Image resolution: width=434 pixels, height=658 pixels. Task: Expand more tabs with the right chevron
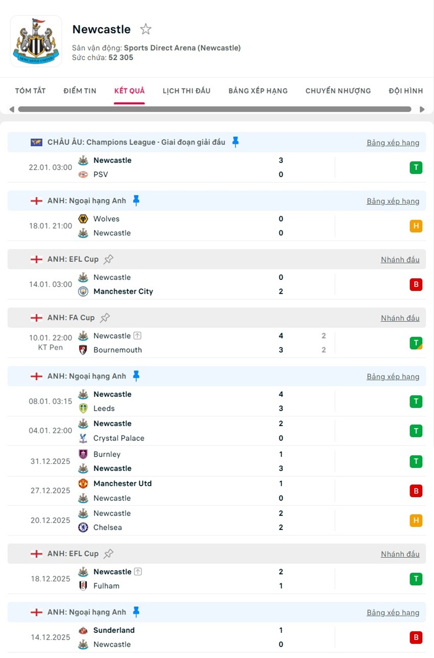tap(422, 109)
